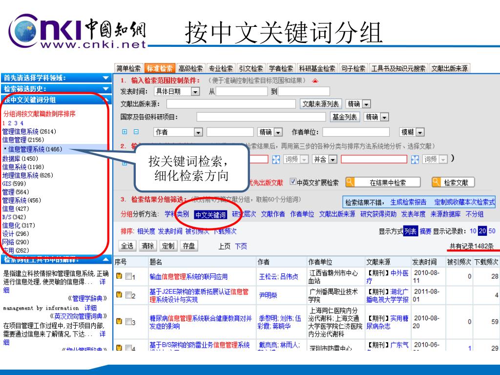Click author 尹明柴
500x375 pixels.
pos(268,295)
